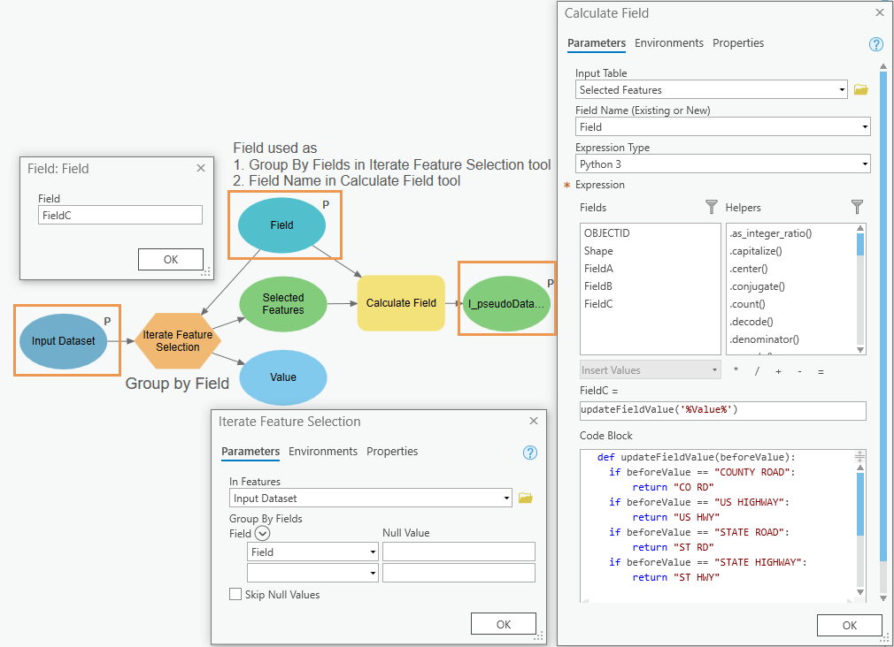This screenshot has height=647, width=894.
Task: Open Iterate Feature Selection help icon
Action: 530,453
